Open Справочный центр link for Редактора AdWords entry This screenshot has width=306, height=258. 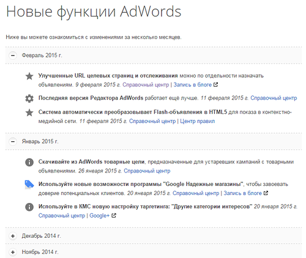click(x=274, y=98)
